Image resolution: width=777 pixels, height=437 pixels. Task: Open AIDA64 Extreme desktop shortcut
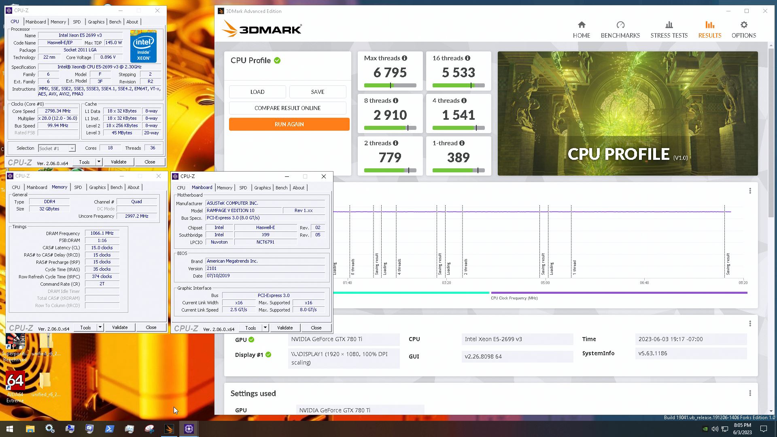click(x=15, y=386)
